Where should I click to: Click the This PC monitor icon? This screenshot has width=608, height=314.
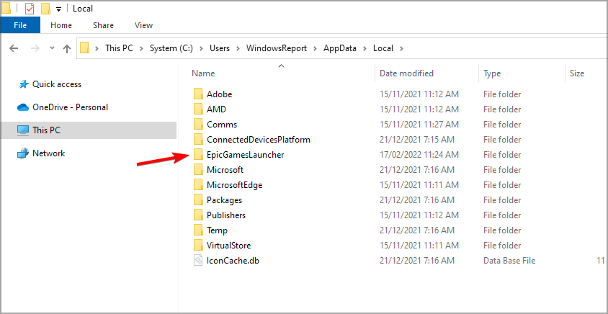[x=22, y=130]
